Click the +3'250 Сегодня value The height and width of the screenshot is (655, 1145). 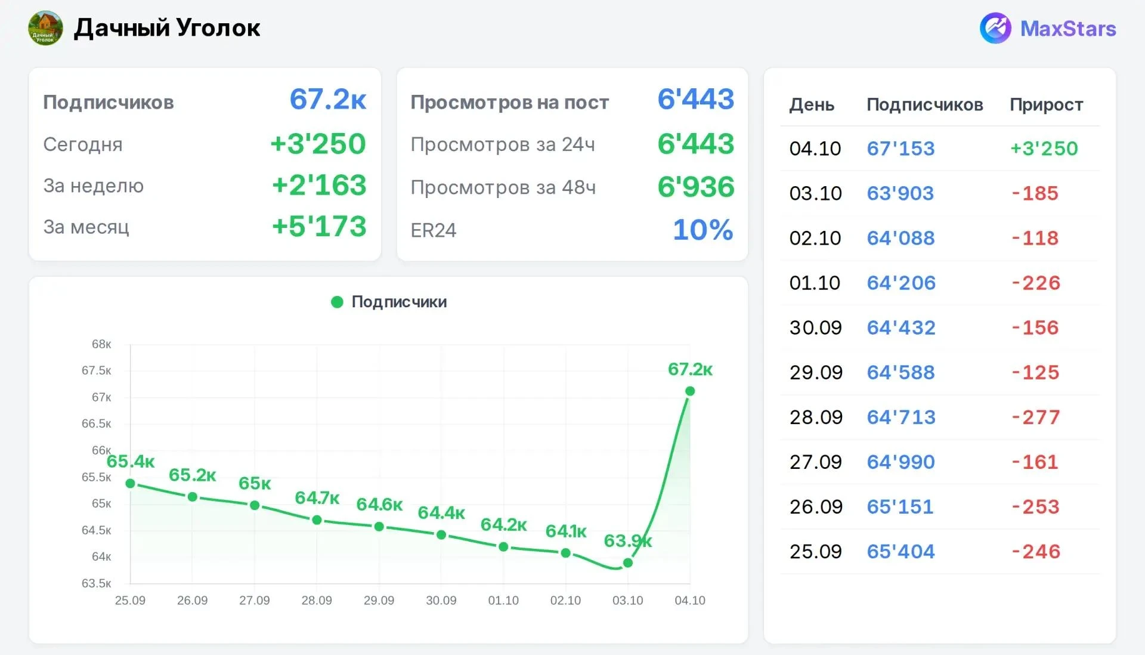(x=318, y=144)
